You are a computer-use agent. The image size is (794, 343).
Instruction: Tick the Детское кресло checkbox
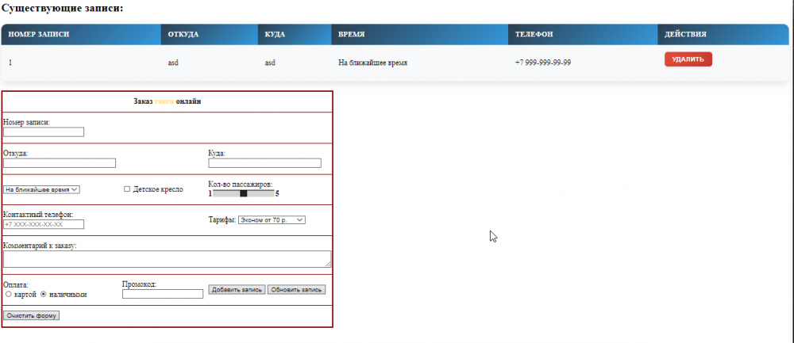coord(127,189)
